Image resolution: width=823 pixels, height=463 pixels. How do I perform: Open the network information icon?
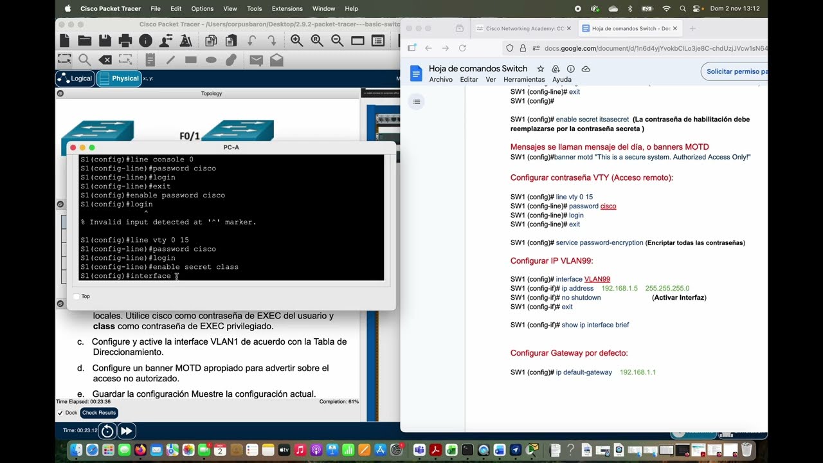tap(146, 41)
